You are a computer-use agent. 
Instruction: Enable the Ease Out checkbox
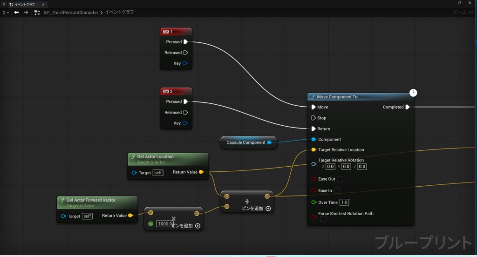tap(340, 179)
